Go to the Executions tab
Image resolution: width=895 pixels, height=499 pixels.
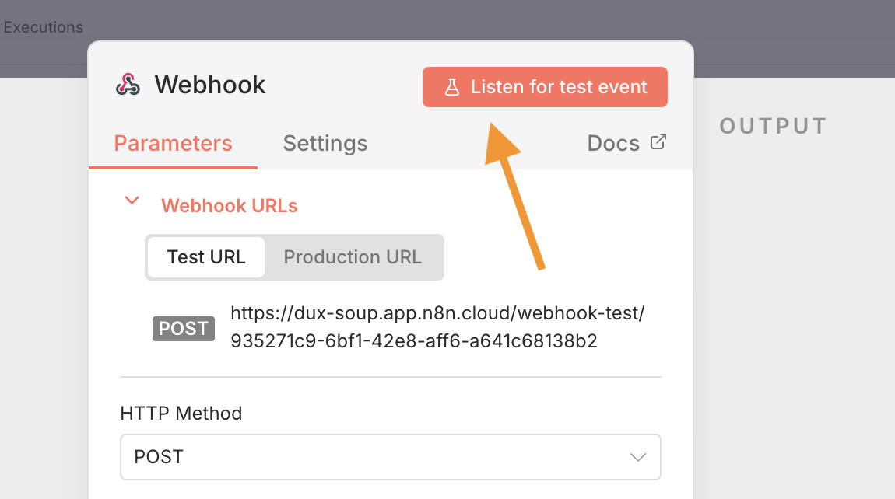[x=44, y=27]
